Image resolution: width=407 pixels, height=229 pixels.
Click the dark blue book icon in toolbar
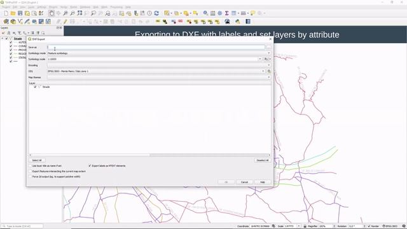(x=248, y=22)
